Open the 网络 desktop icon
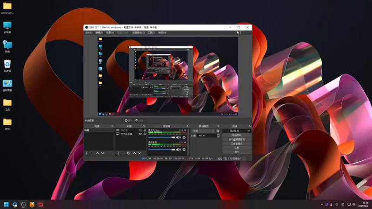The height and width of the screenshot is (209, 372). click(x=7, y=46)
